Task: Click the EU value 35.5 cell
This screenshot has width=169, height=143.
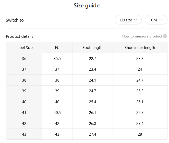Action: (x=57, y=59)
